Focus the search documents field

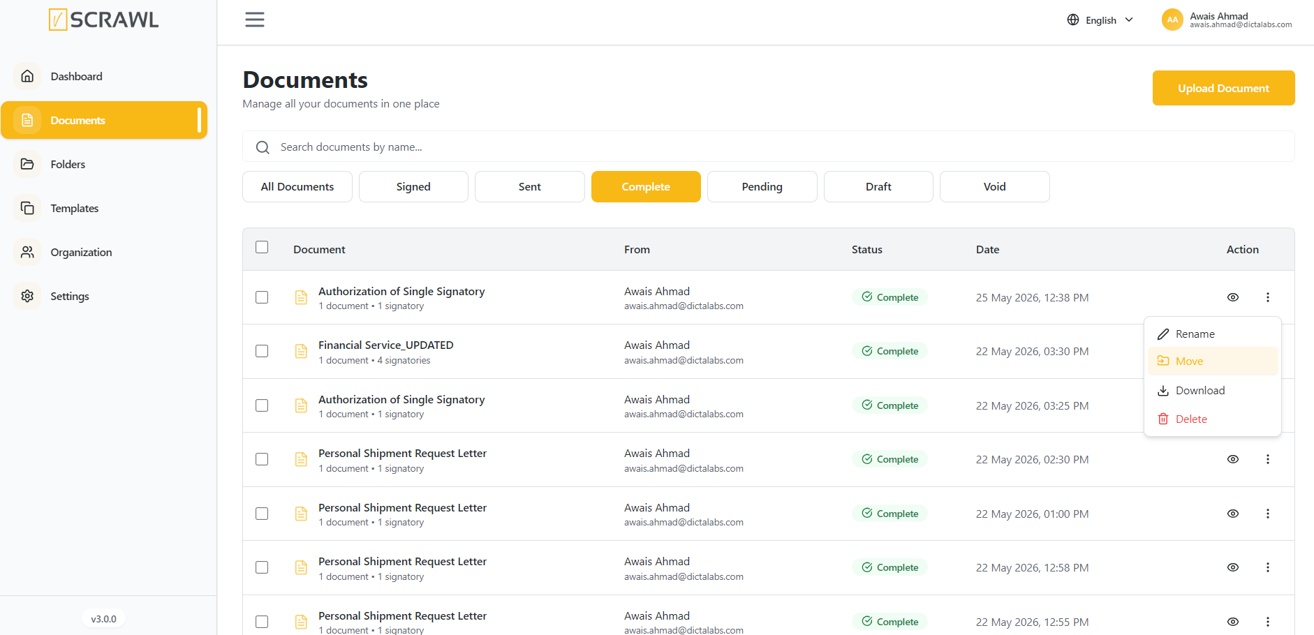(768, 147)
